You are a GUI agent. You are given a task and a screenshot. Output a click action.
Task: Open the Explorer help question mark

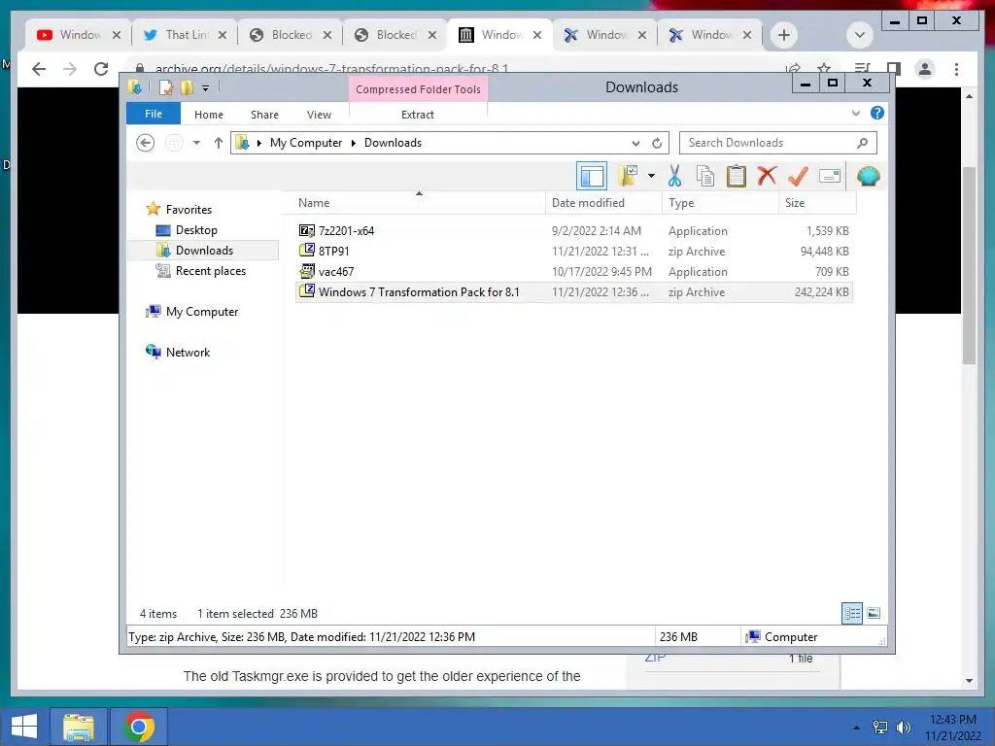pos(877,113)
